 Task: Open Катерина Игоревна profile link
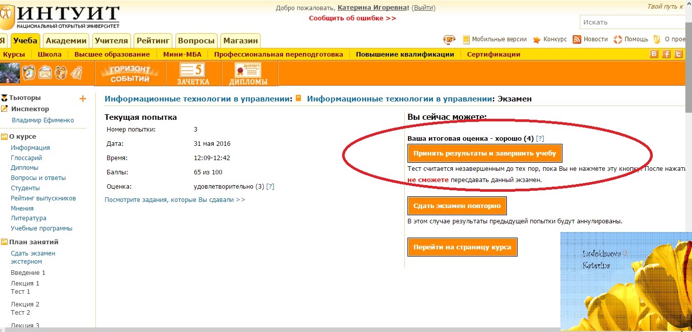(x=372, y=8)
